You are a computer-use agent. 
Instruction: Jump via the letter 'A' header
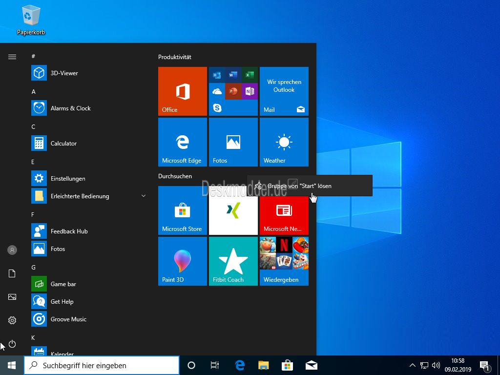point(34,91)
